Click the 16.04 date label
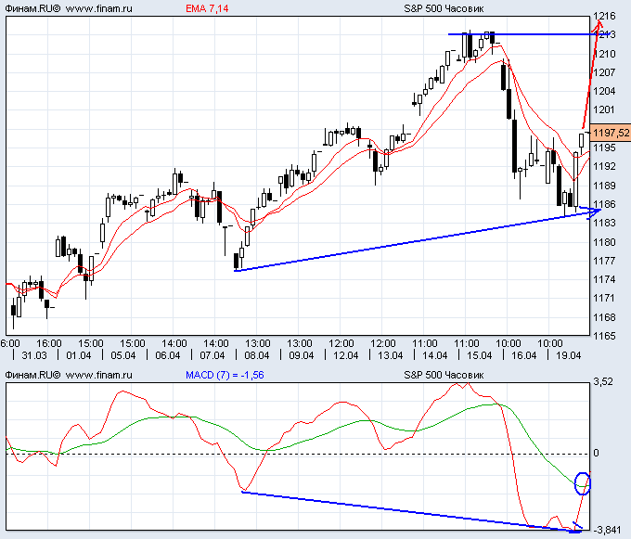This screenshot has width=631, height=539. 524,355
